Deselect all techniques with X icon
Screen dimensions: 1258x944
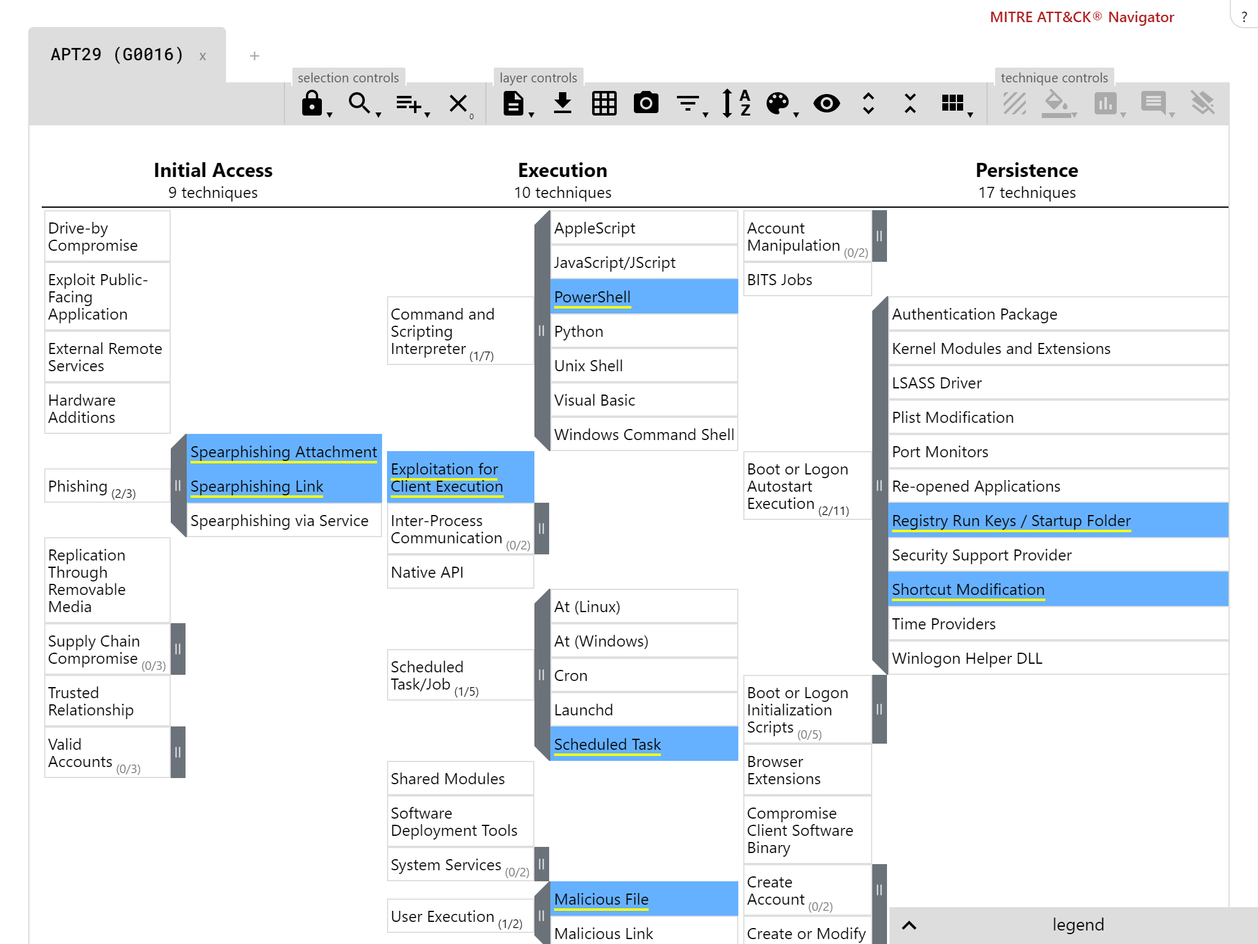point(458,103)
